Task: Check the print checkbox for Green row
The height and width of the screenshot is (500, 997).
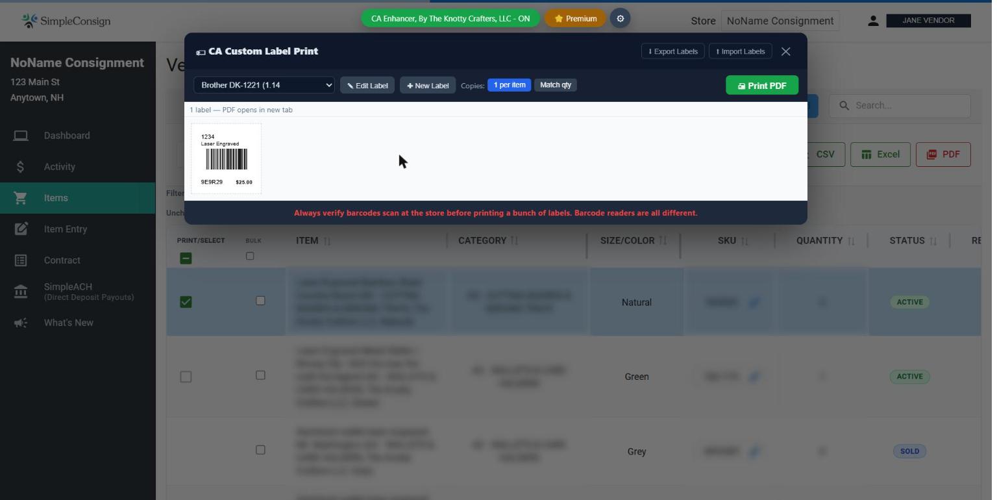Action: click(186, 377)
